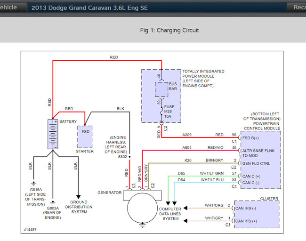This screenshot has height=241, width=306.
Task: Click the BATTERY label in diagram
Action: pyautogui.click(x=68, y=121)
